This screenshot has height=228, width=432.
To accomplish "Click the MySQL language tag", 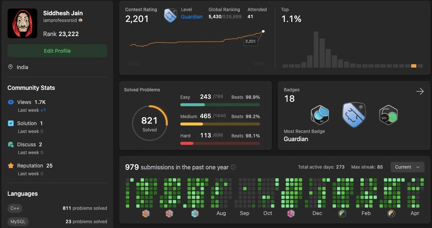I will (x=18, y=221).
